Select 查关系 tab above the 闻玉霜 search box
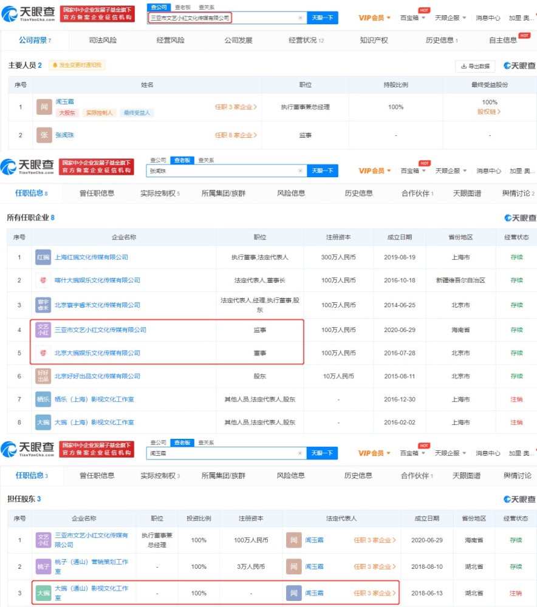537x607 pixels. [x=206, y=443]
